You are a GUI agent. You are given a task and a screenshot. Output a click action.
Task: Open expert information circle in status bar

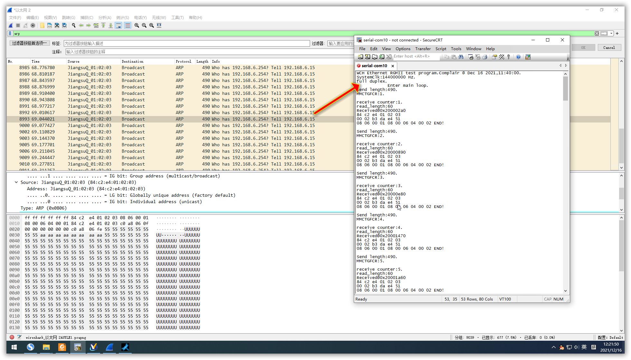click(12, 337)
